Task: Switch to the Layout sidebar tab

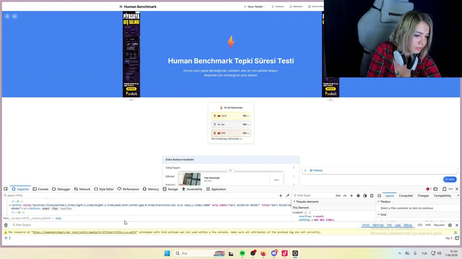Action: click(389, 196)
